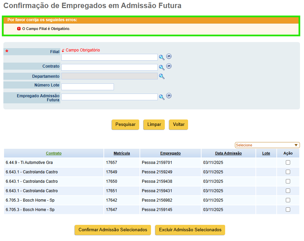The height and width of the screenshot is (241, 304).
Task: Click the arrow icon beside Empregado Admissão Futura
Action: tap(169, 96)
